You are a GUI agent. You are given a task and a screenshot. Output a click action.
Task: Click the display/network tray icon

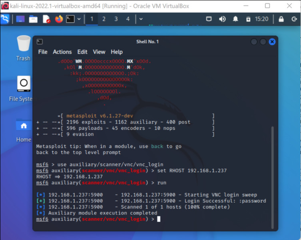(209, 19)
